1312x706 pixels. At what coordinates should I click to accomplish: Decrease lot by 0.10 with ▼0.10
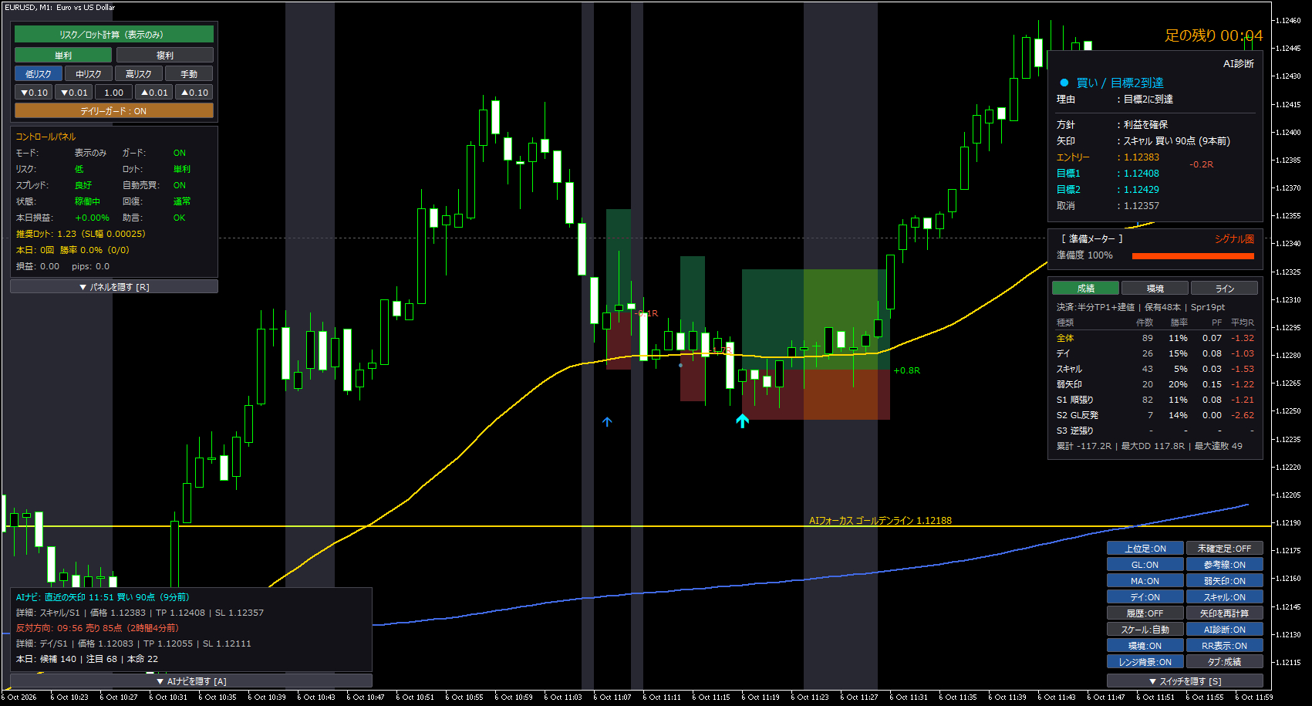34,93
